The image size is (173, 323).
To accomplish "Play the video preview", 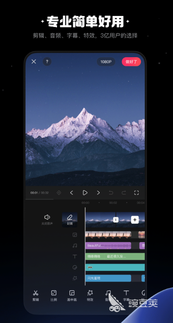I will [x=85, y=193].
